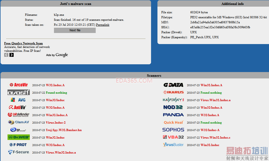Click the avast! scanner logo
This screenshot has width=269, height=161.
[x=19, y=92]
